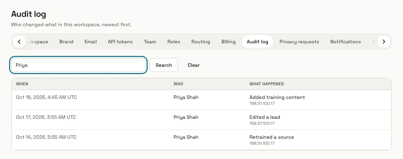Go to the Team tab

tap(150, 42)
